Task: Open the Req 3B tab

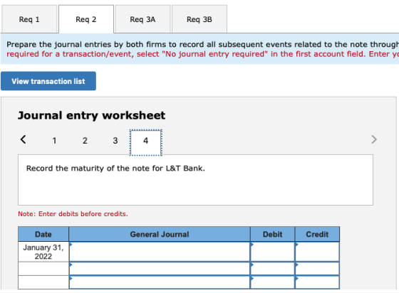Action: point(199,19)
